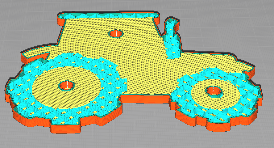Click the circular hole in the tractor cab
The height and width of the screenshot is (148, 274).
pyautogui.click(x=116, y=33)
